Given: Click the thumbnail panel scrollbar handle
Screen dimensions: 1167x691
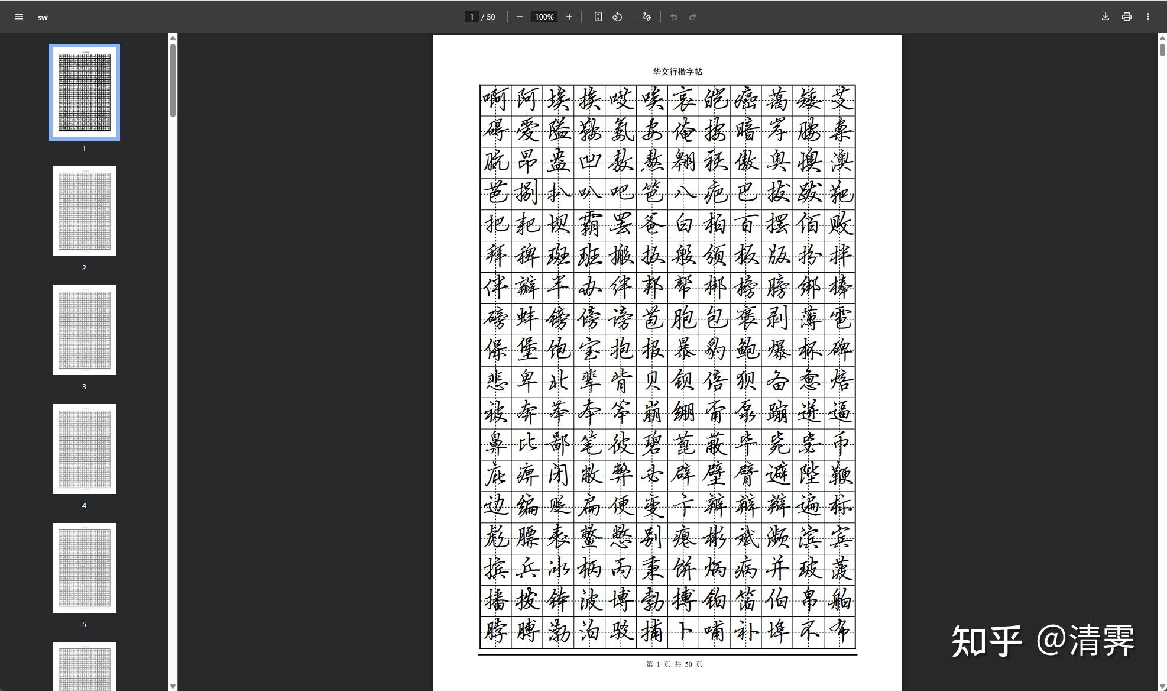Looking at the screenshot, I should click(173, 80).
